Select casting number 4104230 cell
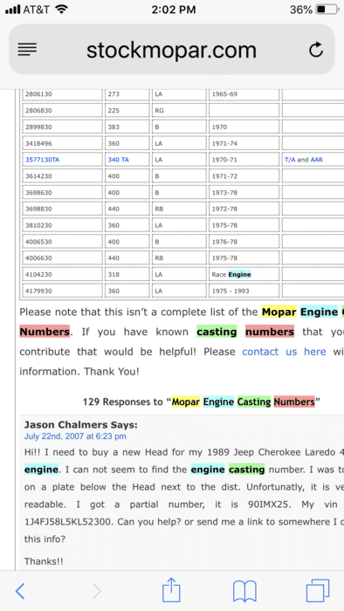Viewport: 344px width, 611px height. [x=62, y=274]
